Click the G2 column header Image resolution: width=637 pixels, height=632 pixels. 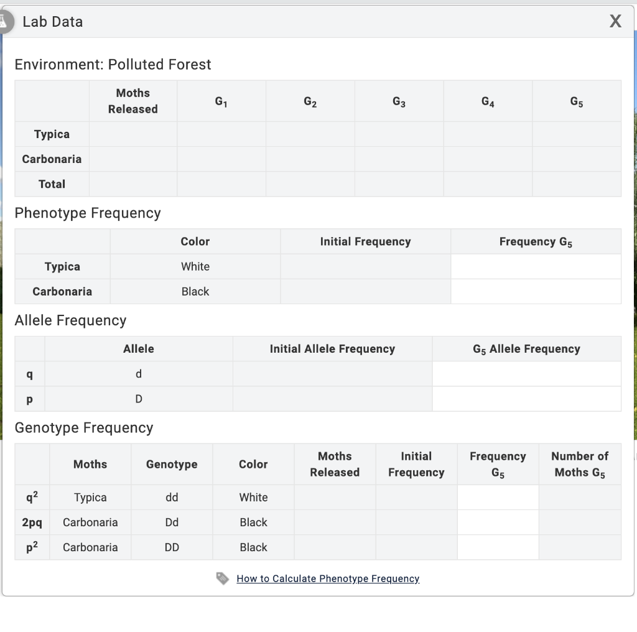(x=310, y=101)
